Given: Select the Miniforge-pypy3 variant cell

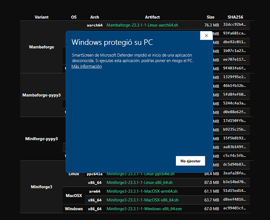Looking at the screenshot, I should 41,139.
